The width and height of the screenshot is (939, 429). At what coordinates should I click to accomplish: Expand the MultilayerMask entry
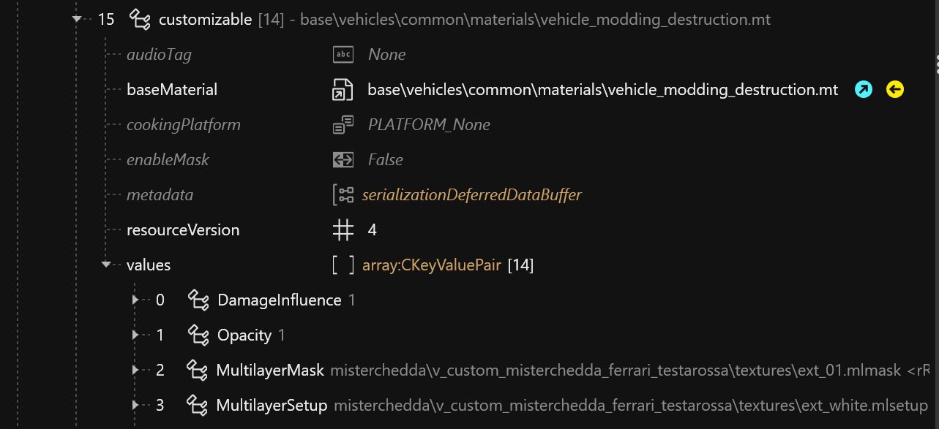tap(135, 371)
